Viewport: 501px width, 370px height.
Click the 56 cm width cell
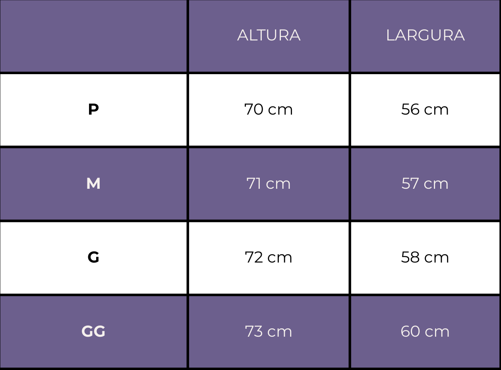coord(425,109)
